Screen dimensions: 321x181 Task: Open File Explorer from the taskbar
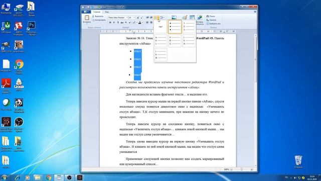coord(38,177)
